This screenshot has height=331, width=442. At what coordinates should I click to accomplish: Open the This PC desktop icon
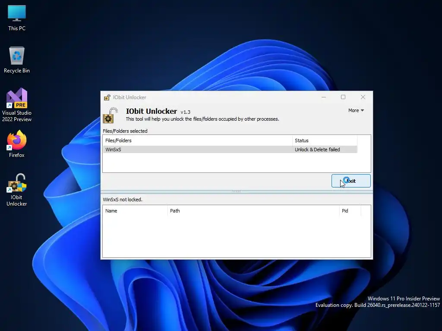pyautogui.click(x=17, y=18)
